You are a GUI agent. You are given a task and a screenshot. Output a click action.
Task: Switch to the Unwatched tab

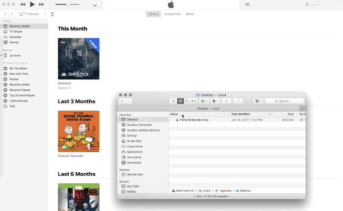click(x=172, y=14)
